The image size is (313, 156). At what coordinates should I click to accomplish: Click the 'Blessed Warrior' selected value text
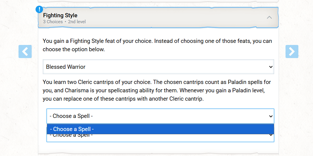pyautogui.click(x=66, y=67)
